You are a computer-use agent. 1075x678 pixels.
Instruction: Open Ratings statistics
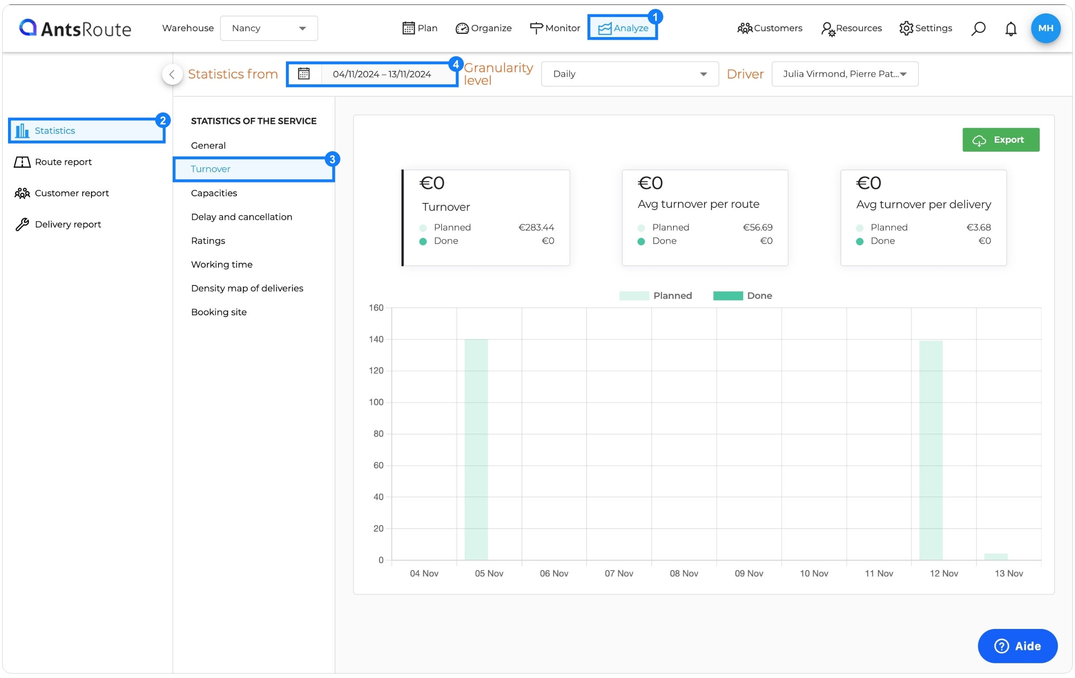click(x=208, y=240)
